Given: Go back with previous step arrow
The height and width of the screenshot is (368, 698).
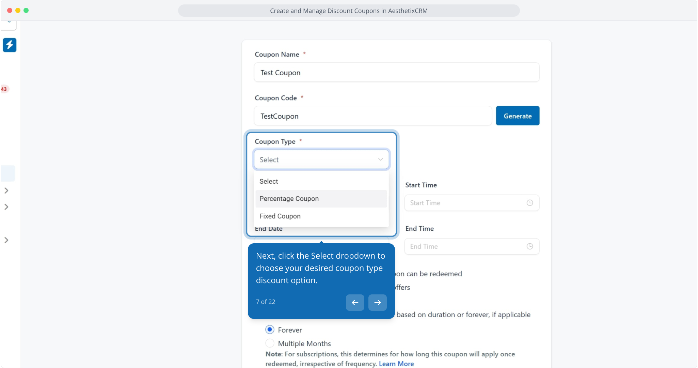Looking at the screenshot, I should coord(355,302).
